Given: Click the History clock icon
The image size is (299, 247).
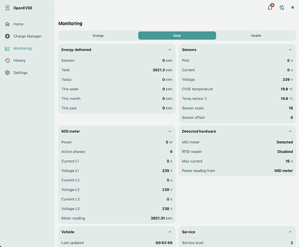Looking at the screenshot, I should [7, 60].
